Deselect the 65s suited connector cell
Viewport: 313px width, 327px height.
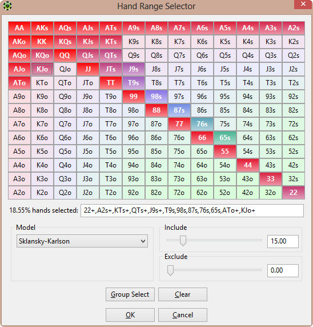pos(225,138)
